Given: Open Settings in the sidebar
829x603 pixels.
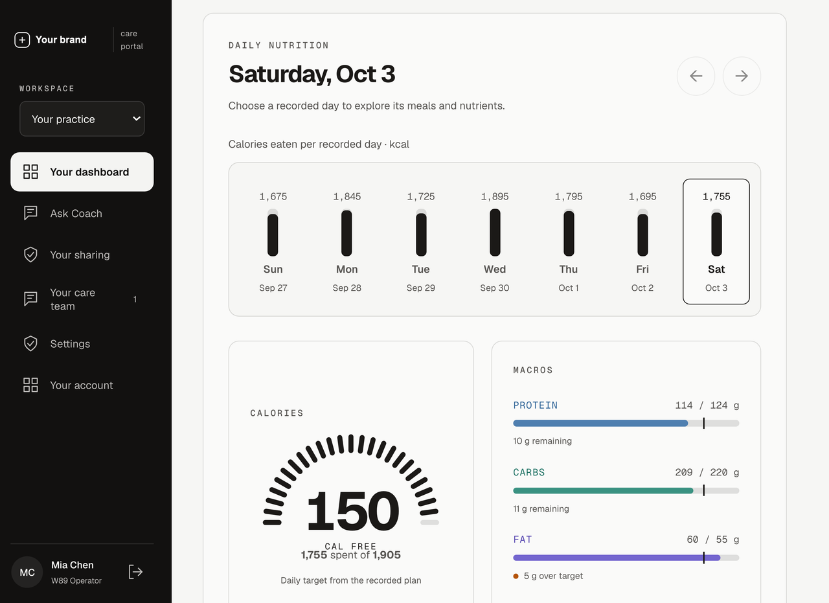Looking at the screenshot, I should click(82, 343).
